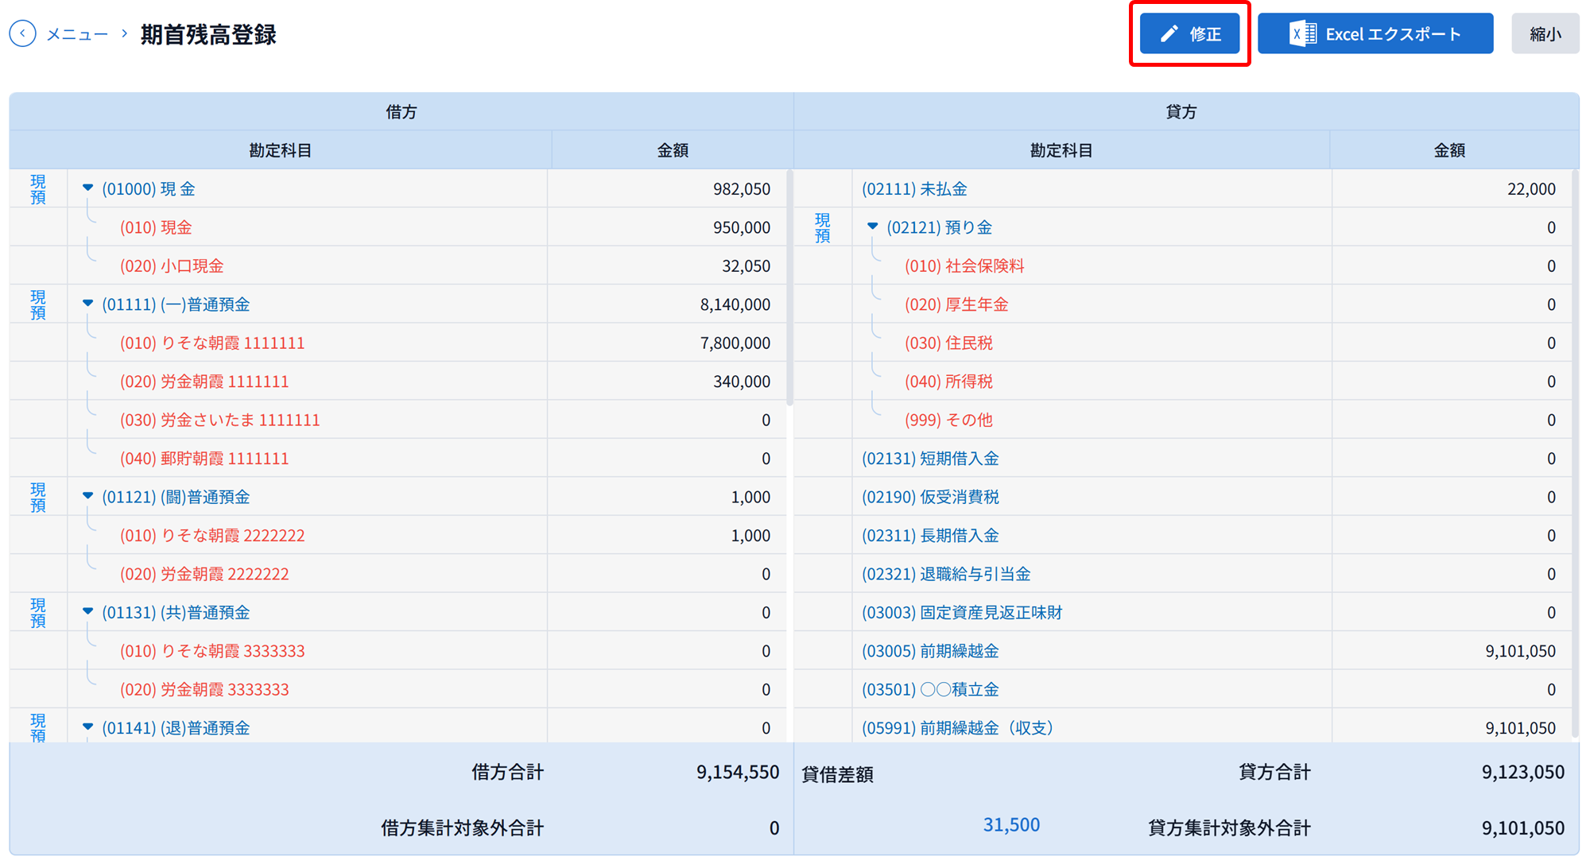Click the 現預 tag beside (02121) 預り金
The image size is (1590, 868).
tap(823, 227)
